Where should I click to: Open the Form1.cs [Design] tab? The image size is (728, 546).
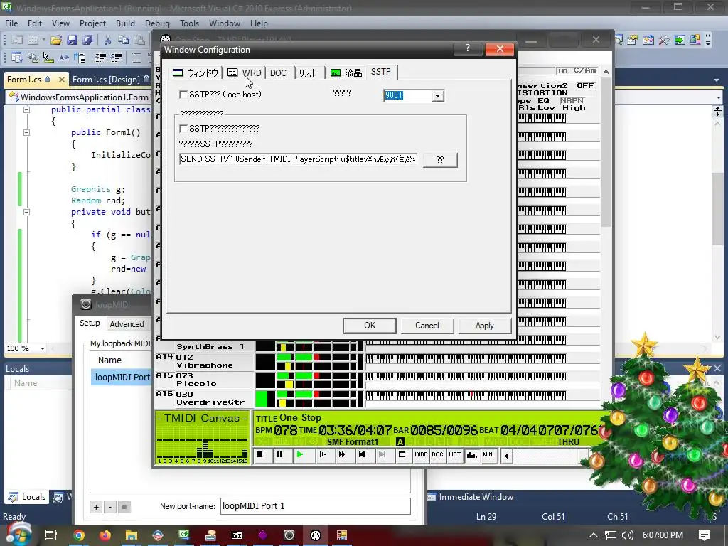point(110,80)
